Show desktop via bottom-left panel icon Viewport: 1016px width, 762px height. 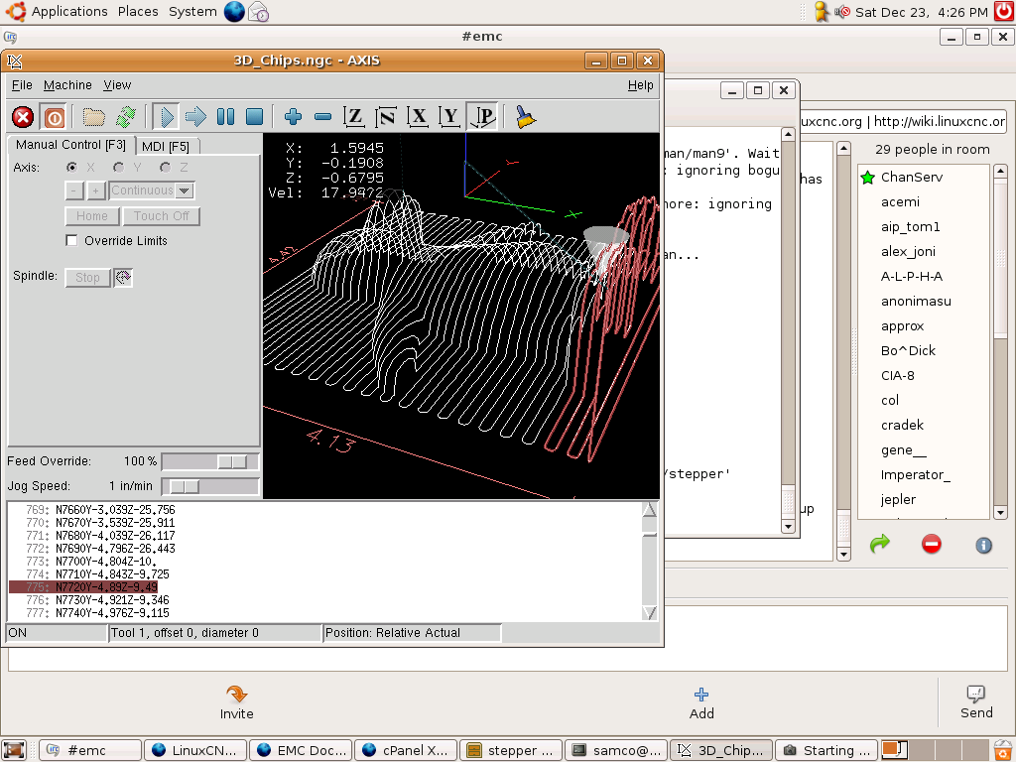click(x=14, y=750)
